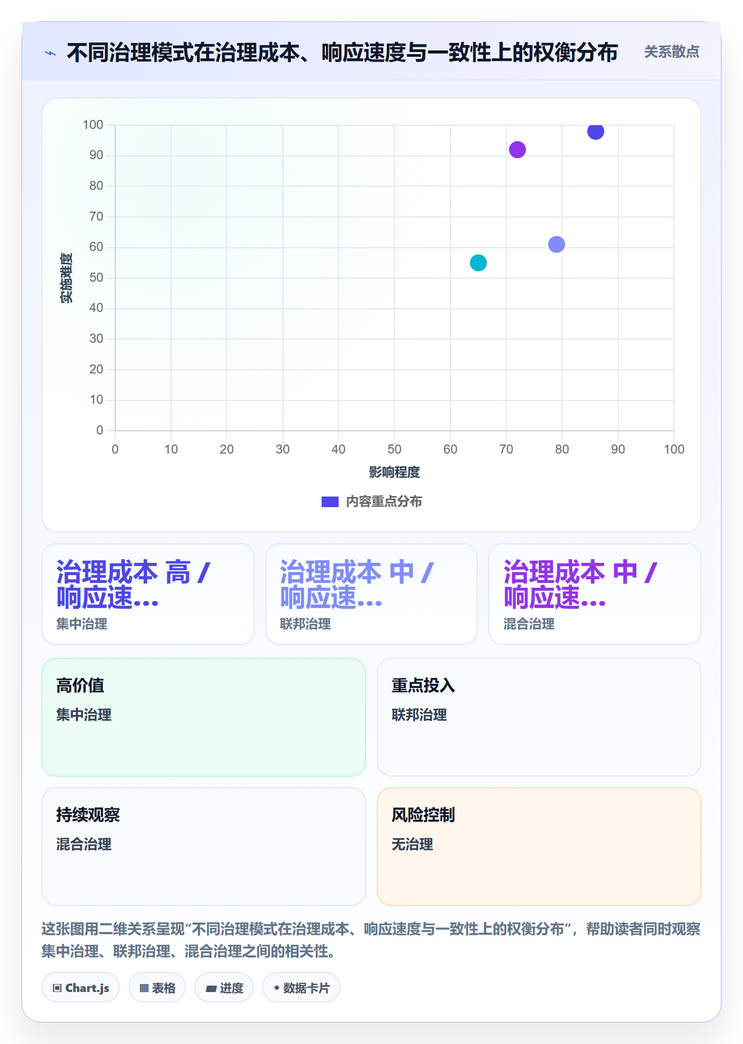Toggle the 内容重点分布 legend color box
Screen dimensions: 743x1044
pyautogui.click(x=330, y=502)
